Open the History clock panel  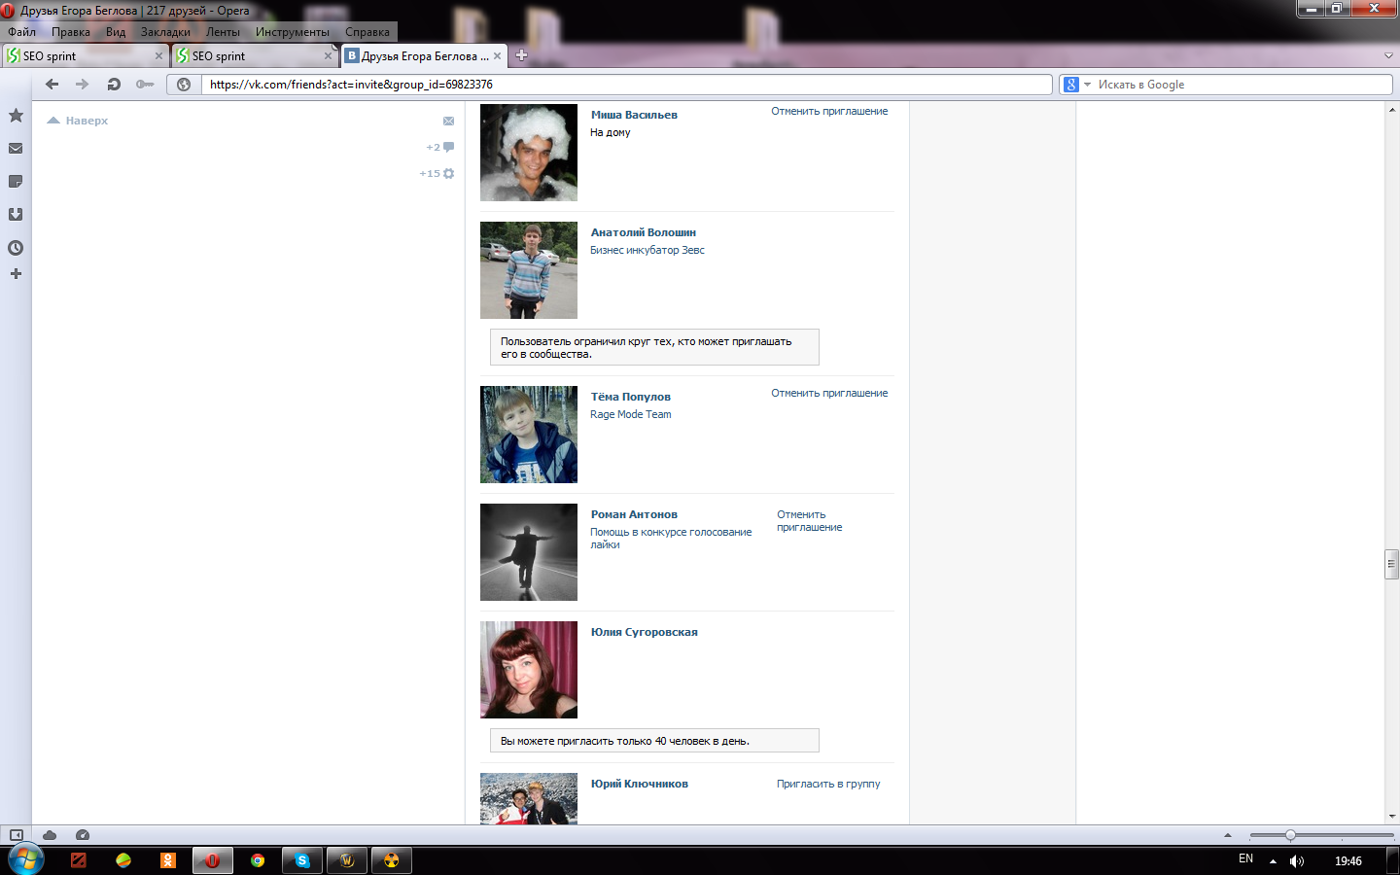coord(16,248)
